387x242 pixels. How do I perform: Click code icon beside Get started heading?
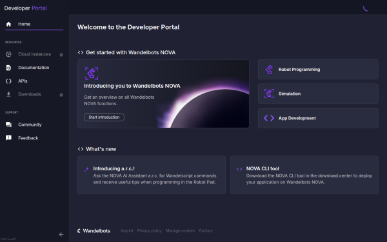pos(81,52)
